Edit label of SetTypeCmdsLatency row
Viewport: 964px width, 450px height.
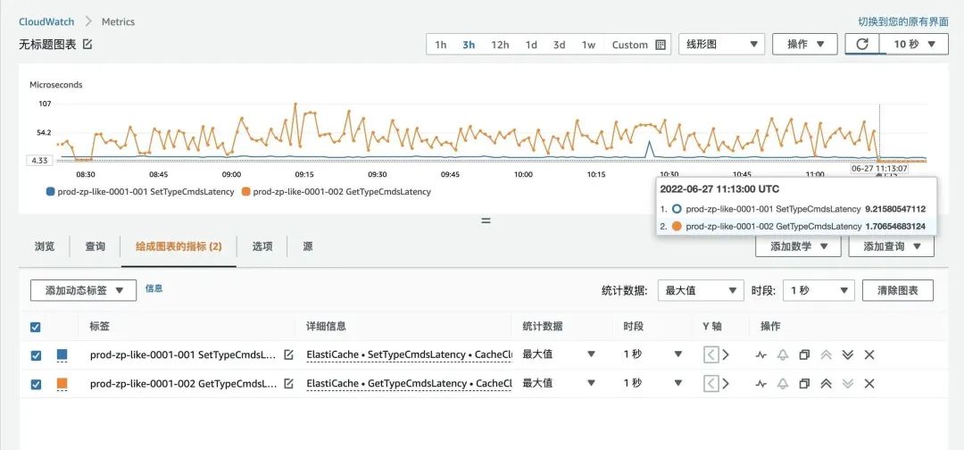288,354
